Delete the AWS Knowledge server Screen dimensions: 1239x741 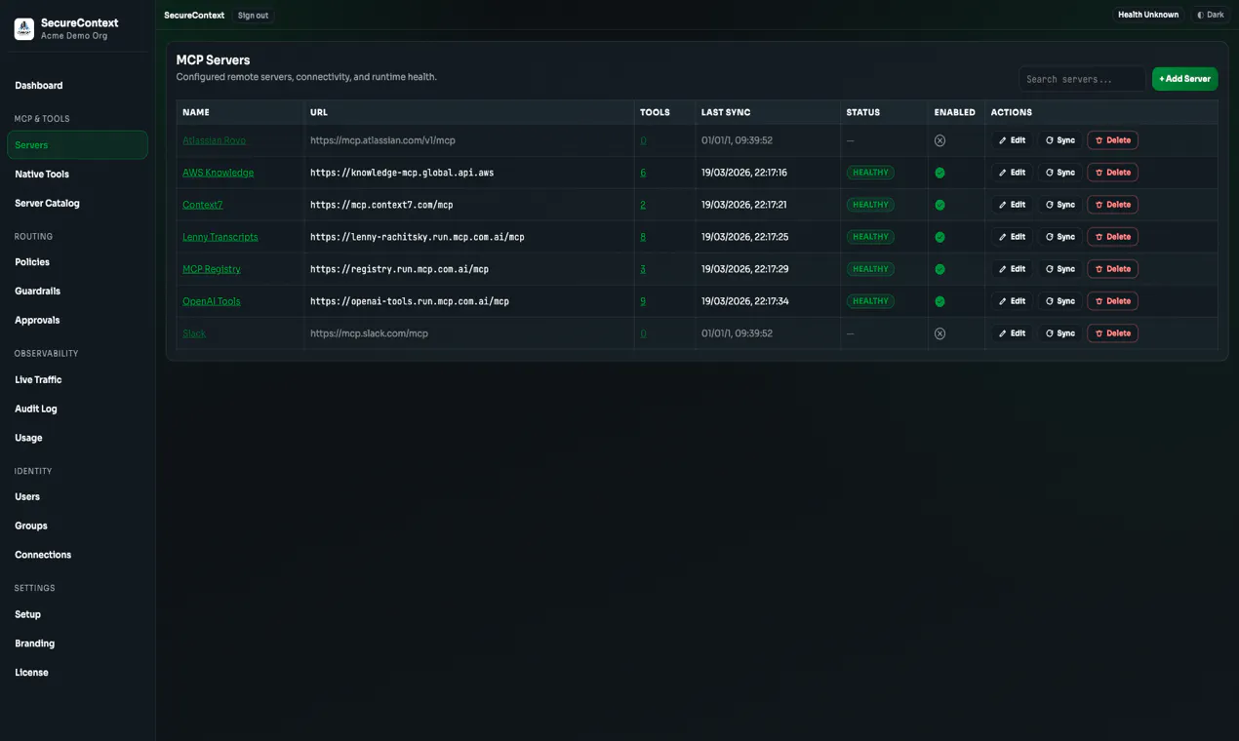pyautogui.click(x=1113, y=173)
